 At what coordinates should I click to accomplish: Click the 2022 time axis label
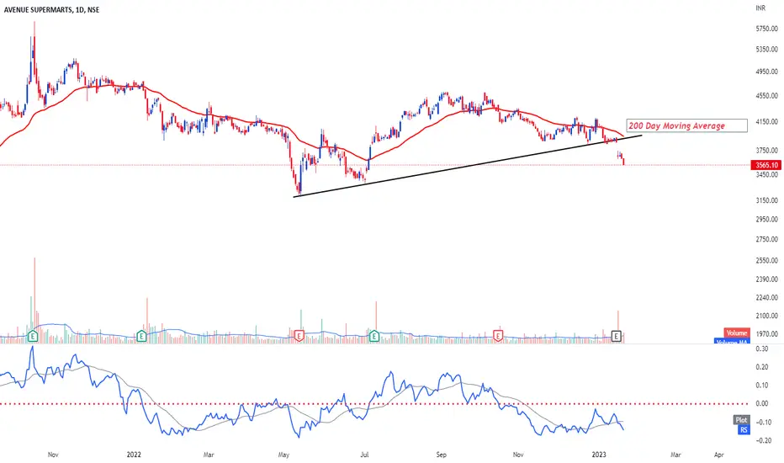tap(134, 455)
